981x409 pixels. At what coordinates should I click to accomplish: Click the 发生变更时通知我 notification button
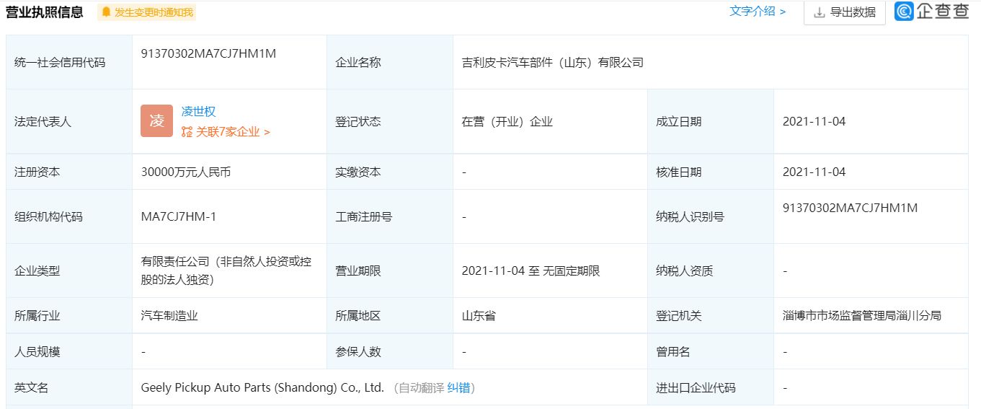coord(146,12)
